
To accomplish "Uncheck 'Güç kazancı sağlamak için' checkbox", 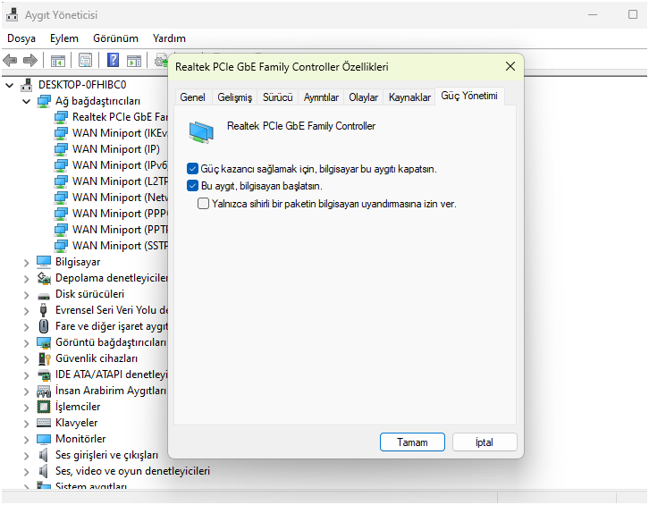I will tap(192, 168).
